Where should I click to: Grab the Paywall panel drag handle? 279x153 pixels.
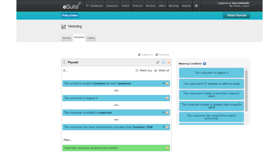click(64, 62)
